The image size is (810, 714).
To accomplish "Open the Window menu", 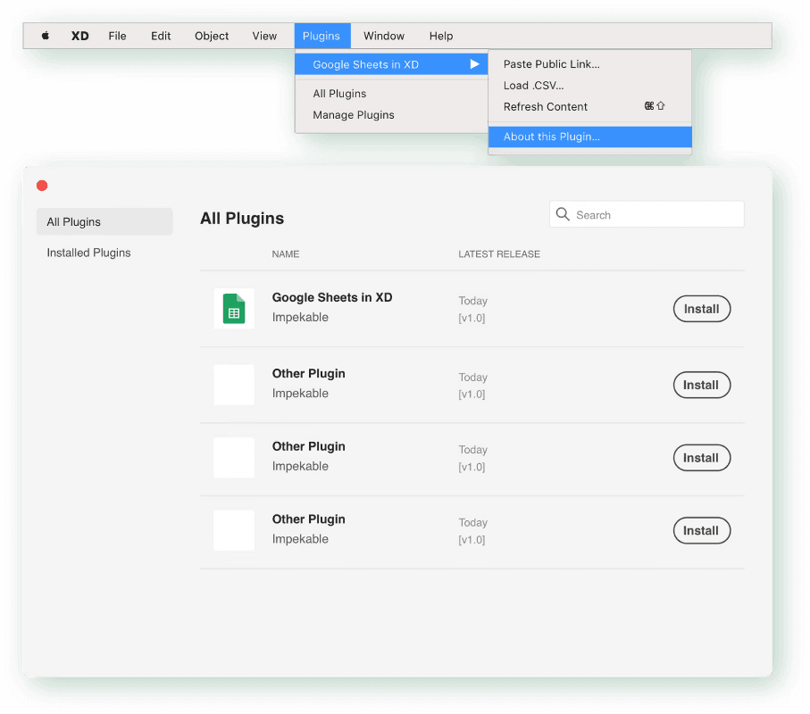I will coord(384,36).
